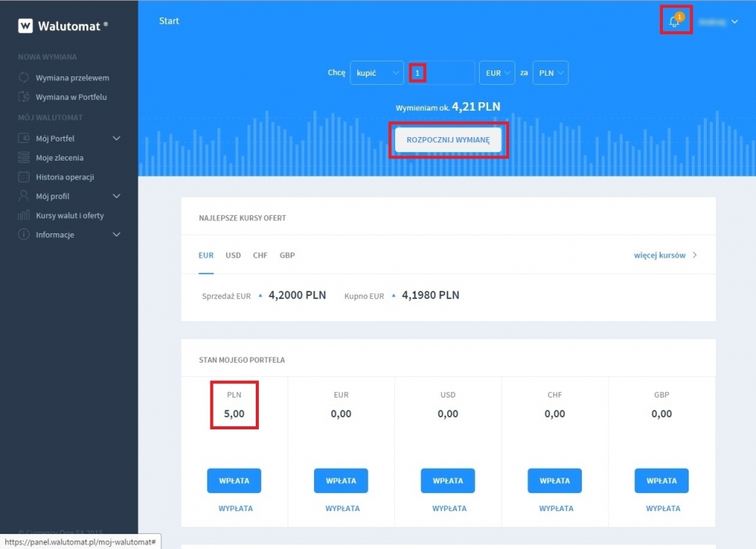This screenshot has height=549, width=756.
Task: Expand the Informacje sidebar section
Action: [117, 235]
